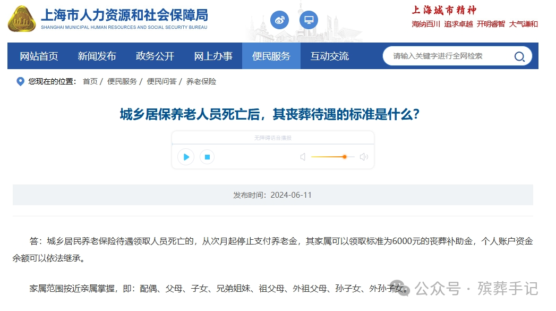Open the Weibo sharing icon
This screenshot has height=311, width=556.
pos(279,20)
